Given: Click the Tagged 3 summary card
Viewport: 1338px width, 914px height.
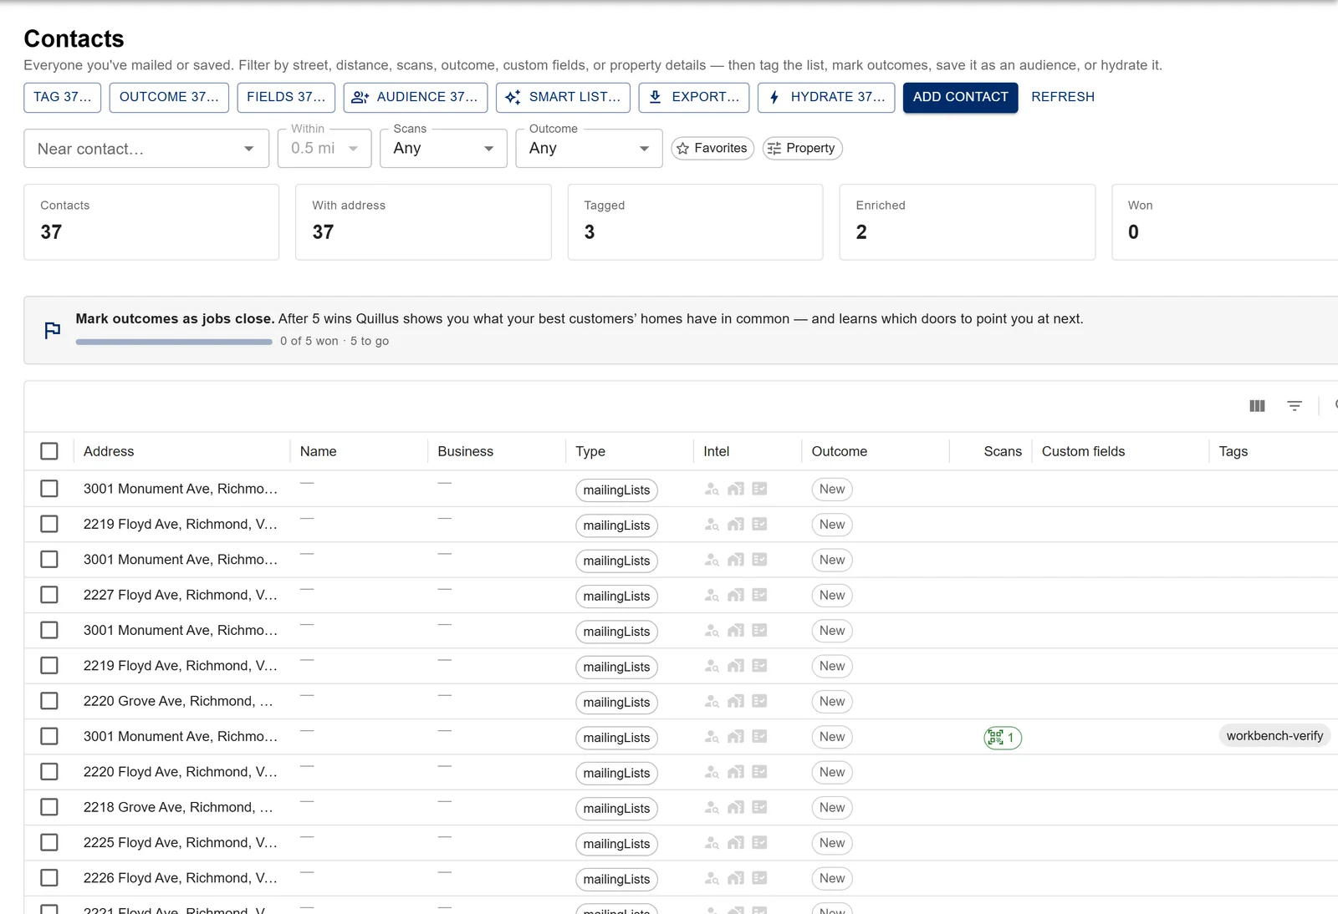Looking at the screenshot, I should point(695,222).
